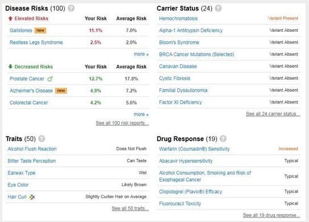The width and height of the screenshot is (309, 222).
Task: Open Restless Legs Syndrome risk report
Action: 36,42
